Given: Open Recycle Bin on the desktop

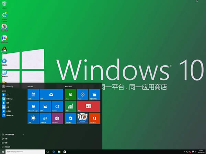Looking at the screenshot, I should coord(5,4).
